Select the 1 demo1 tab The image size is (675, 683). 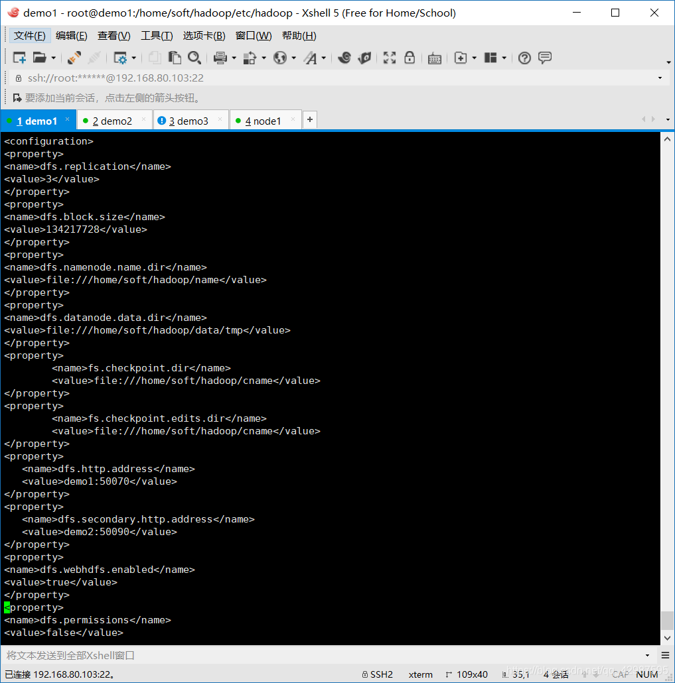pos(37,121)
